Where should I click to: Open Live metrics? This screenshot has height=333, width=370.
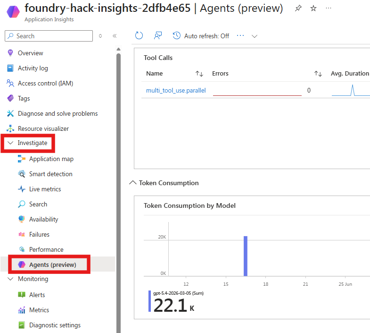click(45, 189)
